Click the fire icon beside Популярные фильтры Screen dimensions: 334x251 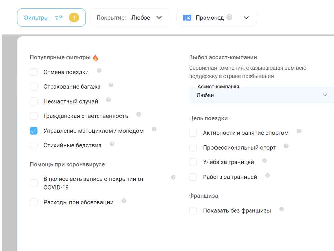coord(96,57)
